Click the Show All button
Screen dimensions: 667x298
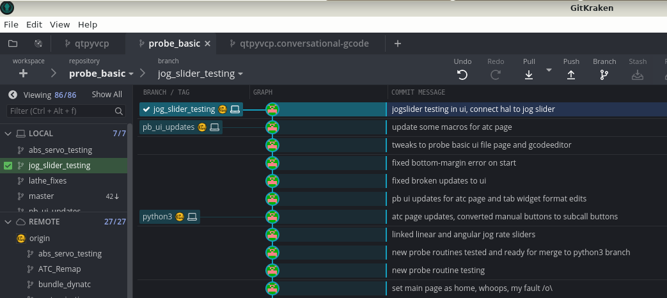107,95
